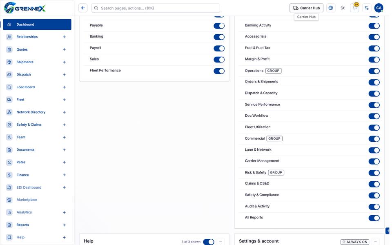Image resolution: width=392 pixels, height=245 pixels.
Task: Go back using the arrow button
Action: 83,8
